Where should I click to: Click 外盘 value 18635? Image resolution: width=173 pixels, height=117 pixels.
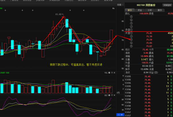[145, 63]
